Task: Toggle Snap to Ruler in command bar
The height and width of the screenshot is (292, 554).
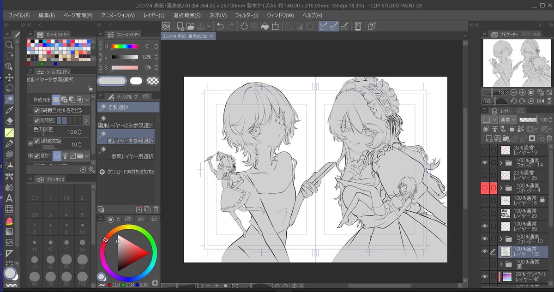Action: point(325,26)
